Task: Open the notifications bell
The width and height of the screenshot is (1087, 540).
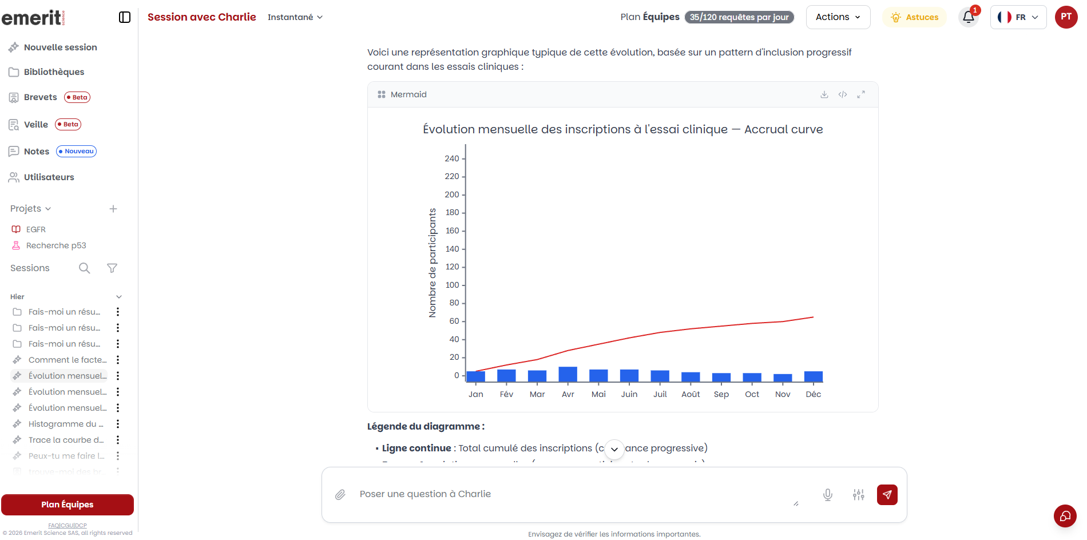Action: [x=969, y=17]
